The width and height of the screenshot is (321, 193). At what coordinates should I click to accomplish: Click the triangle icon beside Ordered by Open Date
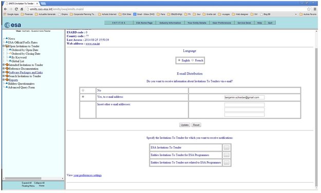10,50
